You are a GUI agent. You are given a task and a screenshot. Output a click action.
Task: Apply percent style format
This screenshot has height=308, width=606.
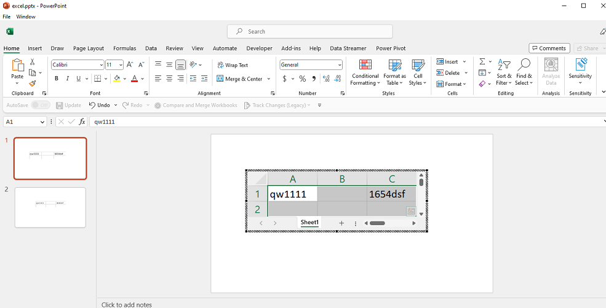click(302, 79)
